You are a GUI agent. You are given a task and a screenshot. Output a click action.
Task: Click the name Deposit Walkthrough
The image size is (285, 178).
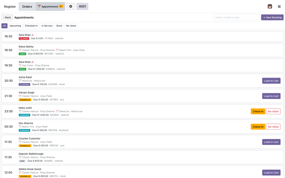point(31,154)
